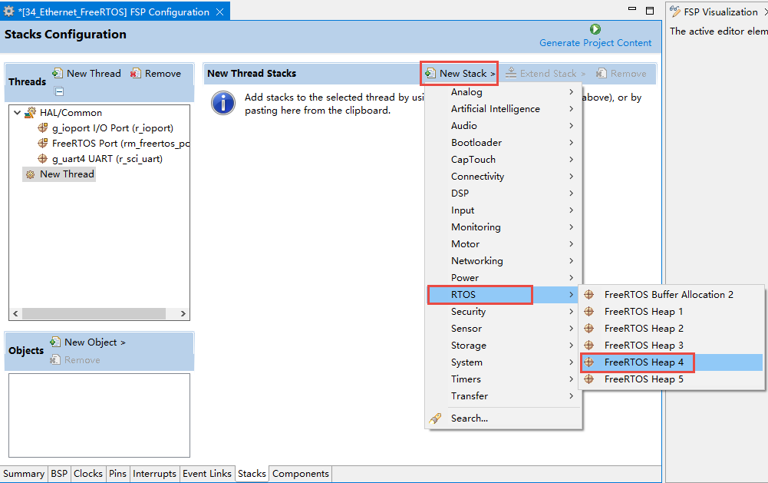Open the DSP menu category
The width and height of the screenshot is (768, 483).
pos(503,194)
